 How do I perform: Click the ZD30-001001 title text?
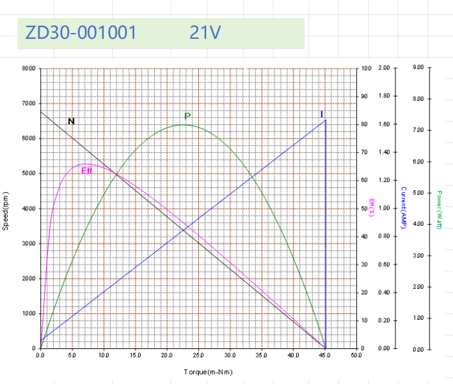(x=81, y=33)
